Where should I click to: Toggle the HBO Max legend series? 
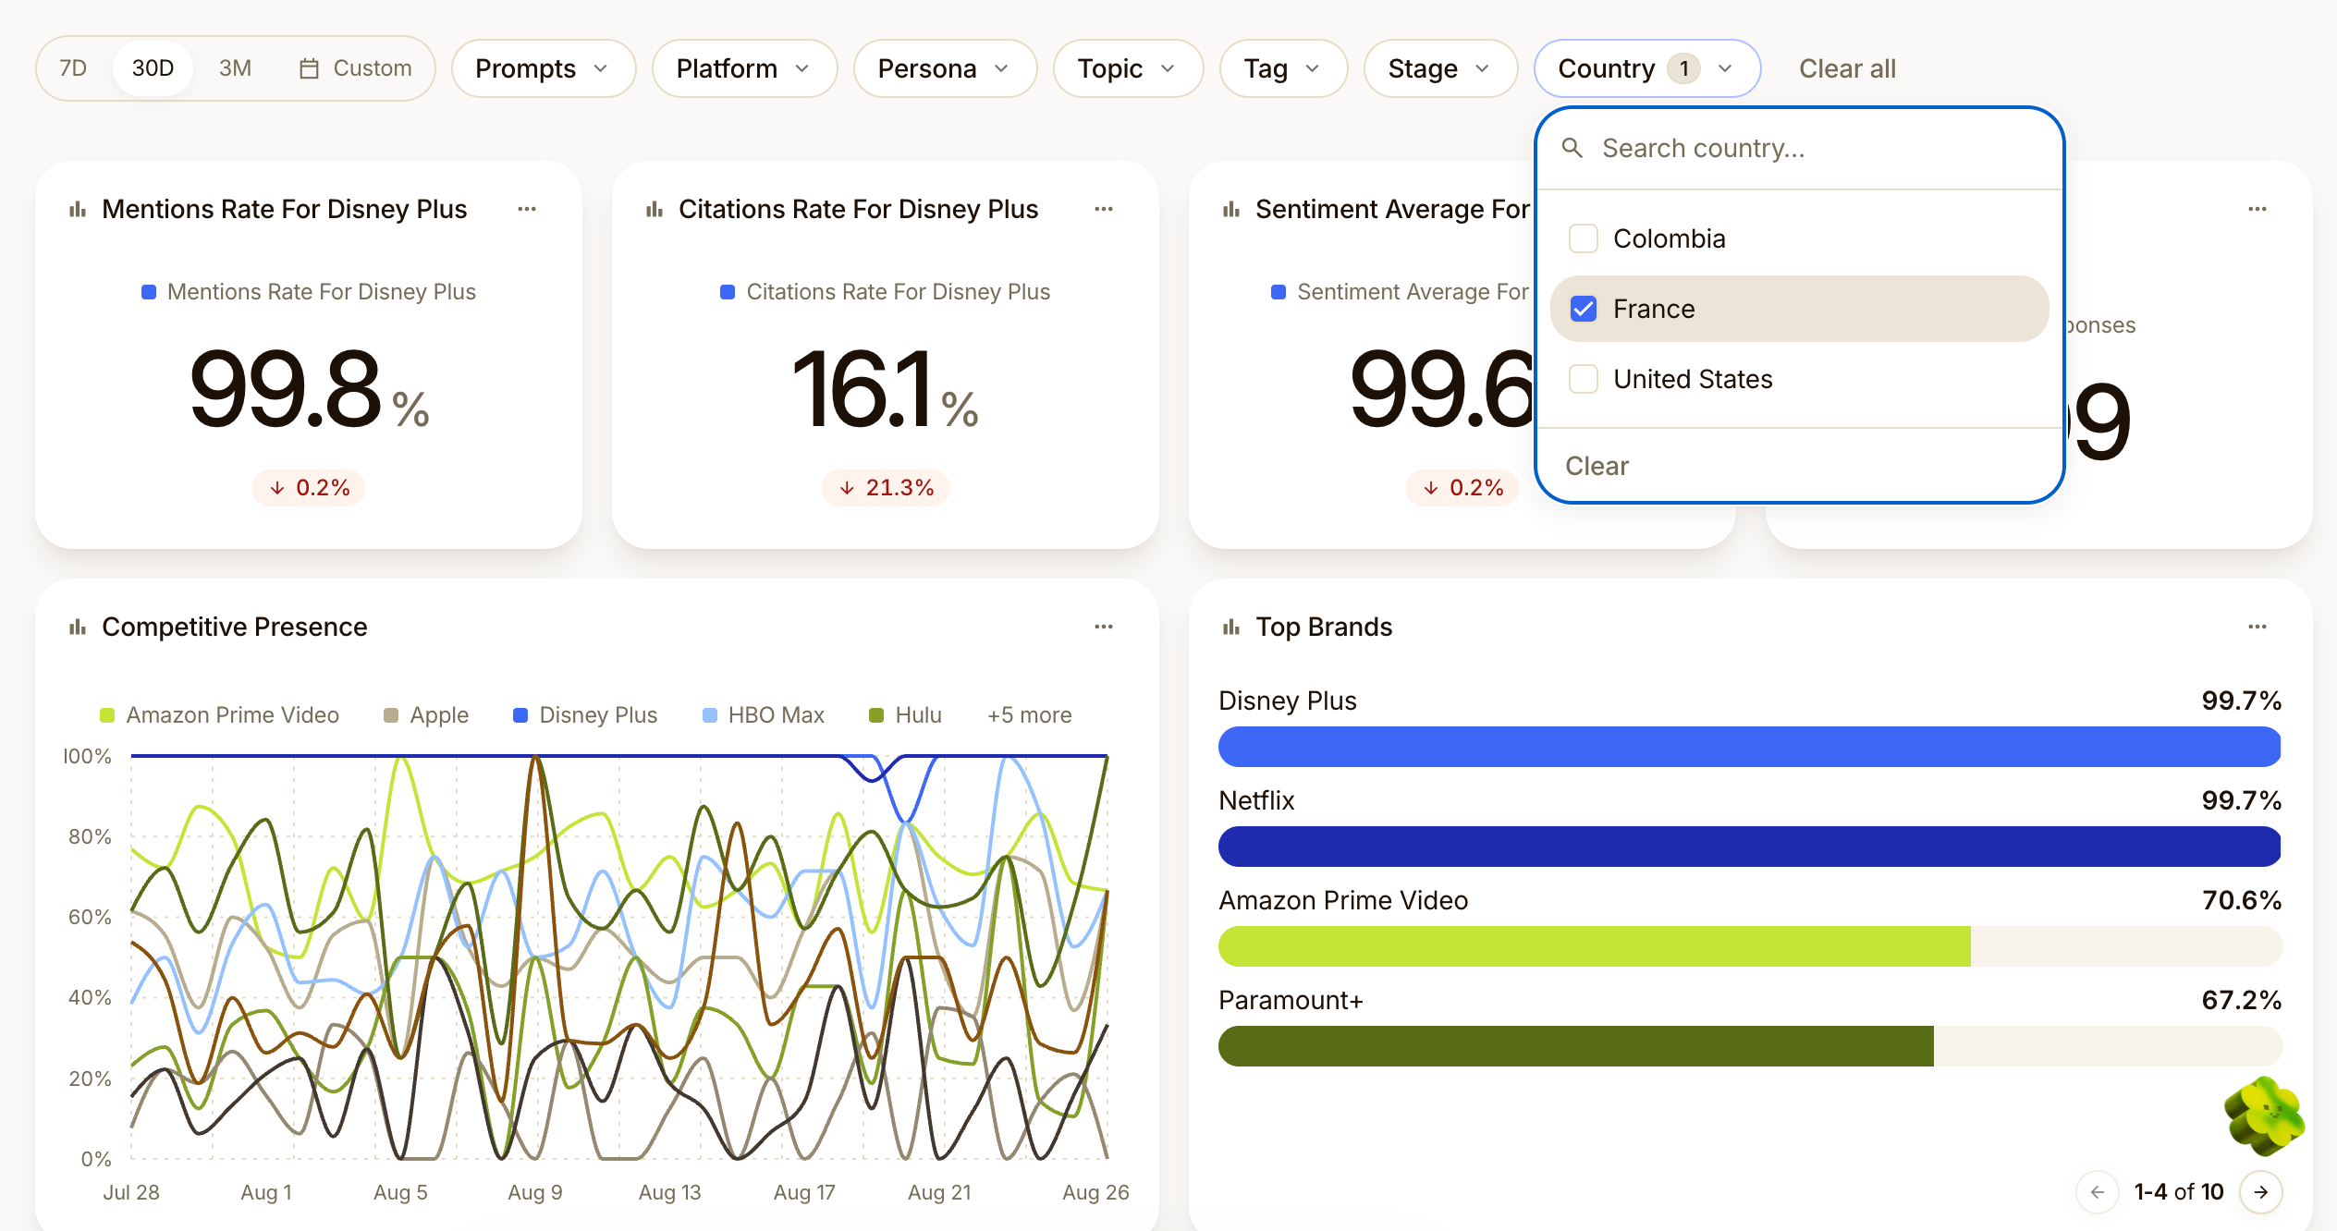764,715
